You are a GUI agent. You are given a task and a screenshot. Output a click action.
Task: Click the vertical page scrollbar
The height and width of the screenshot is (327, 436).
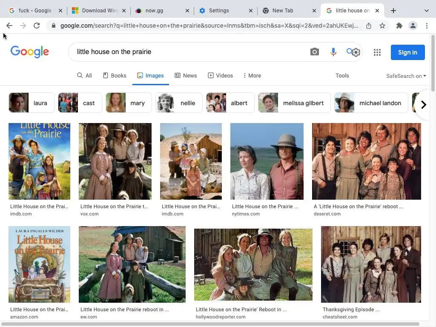pos(433,63)
